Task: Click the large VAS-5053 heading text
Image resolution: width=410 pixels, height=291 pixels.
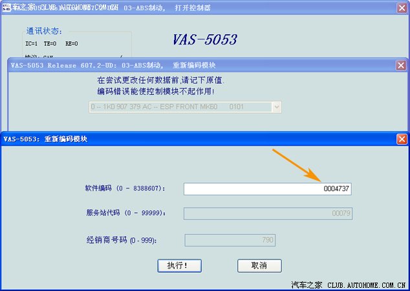Action: 204,39
